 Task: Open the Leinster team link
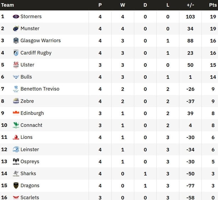[x=29, y=150]
